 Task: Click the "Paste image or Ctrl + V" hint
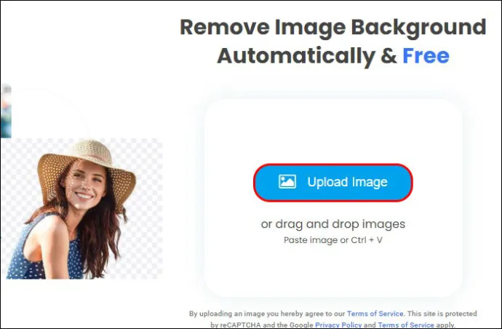pos(333,240)
